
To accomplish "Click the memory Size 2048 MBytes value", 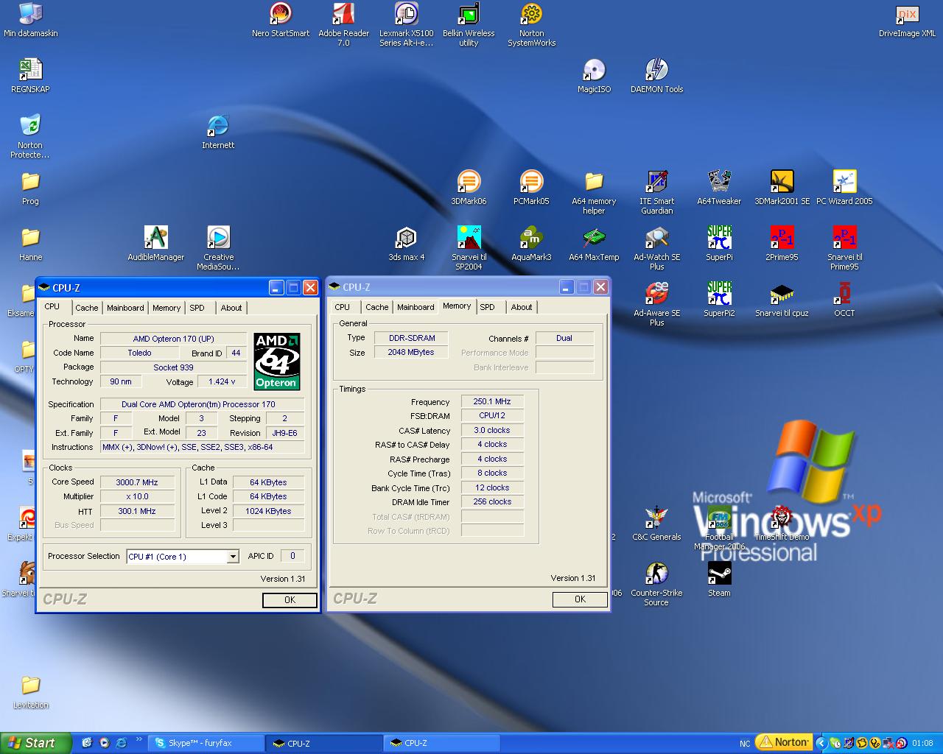I will pos(411,352).
